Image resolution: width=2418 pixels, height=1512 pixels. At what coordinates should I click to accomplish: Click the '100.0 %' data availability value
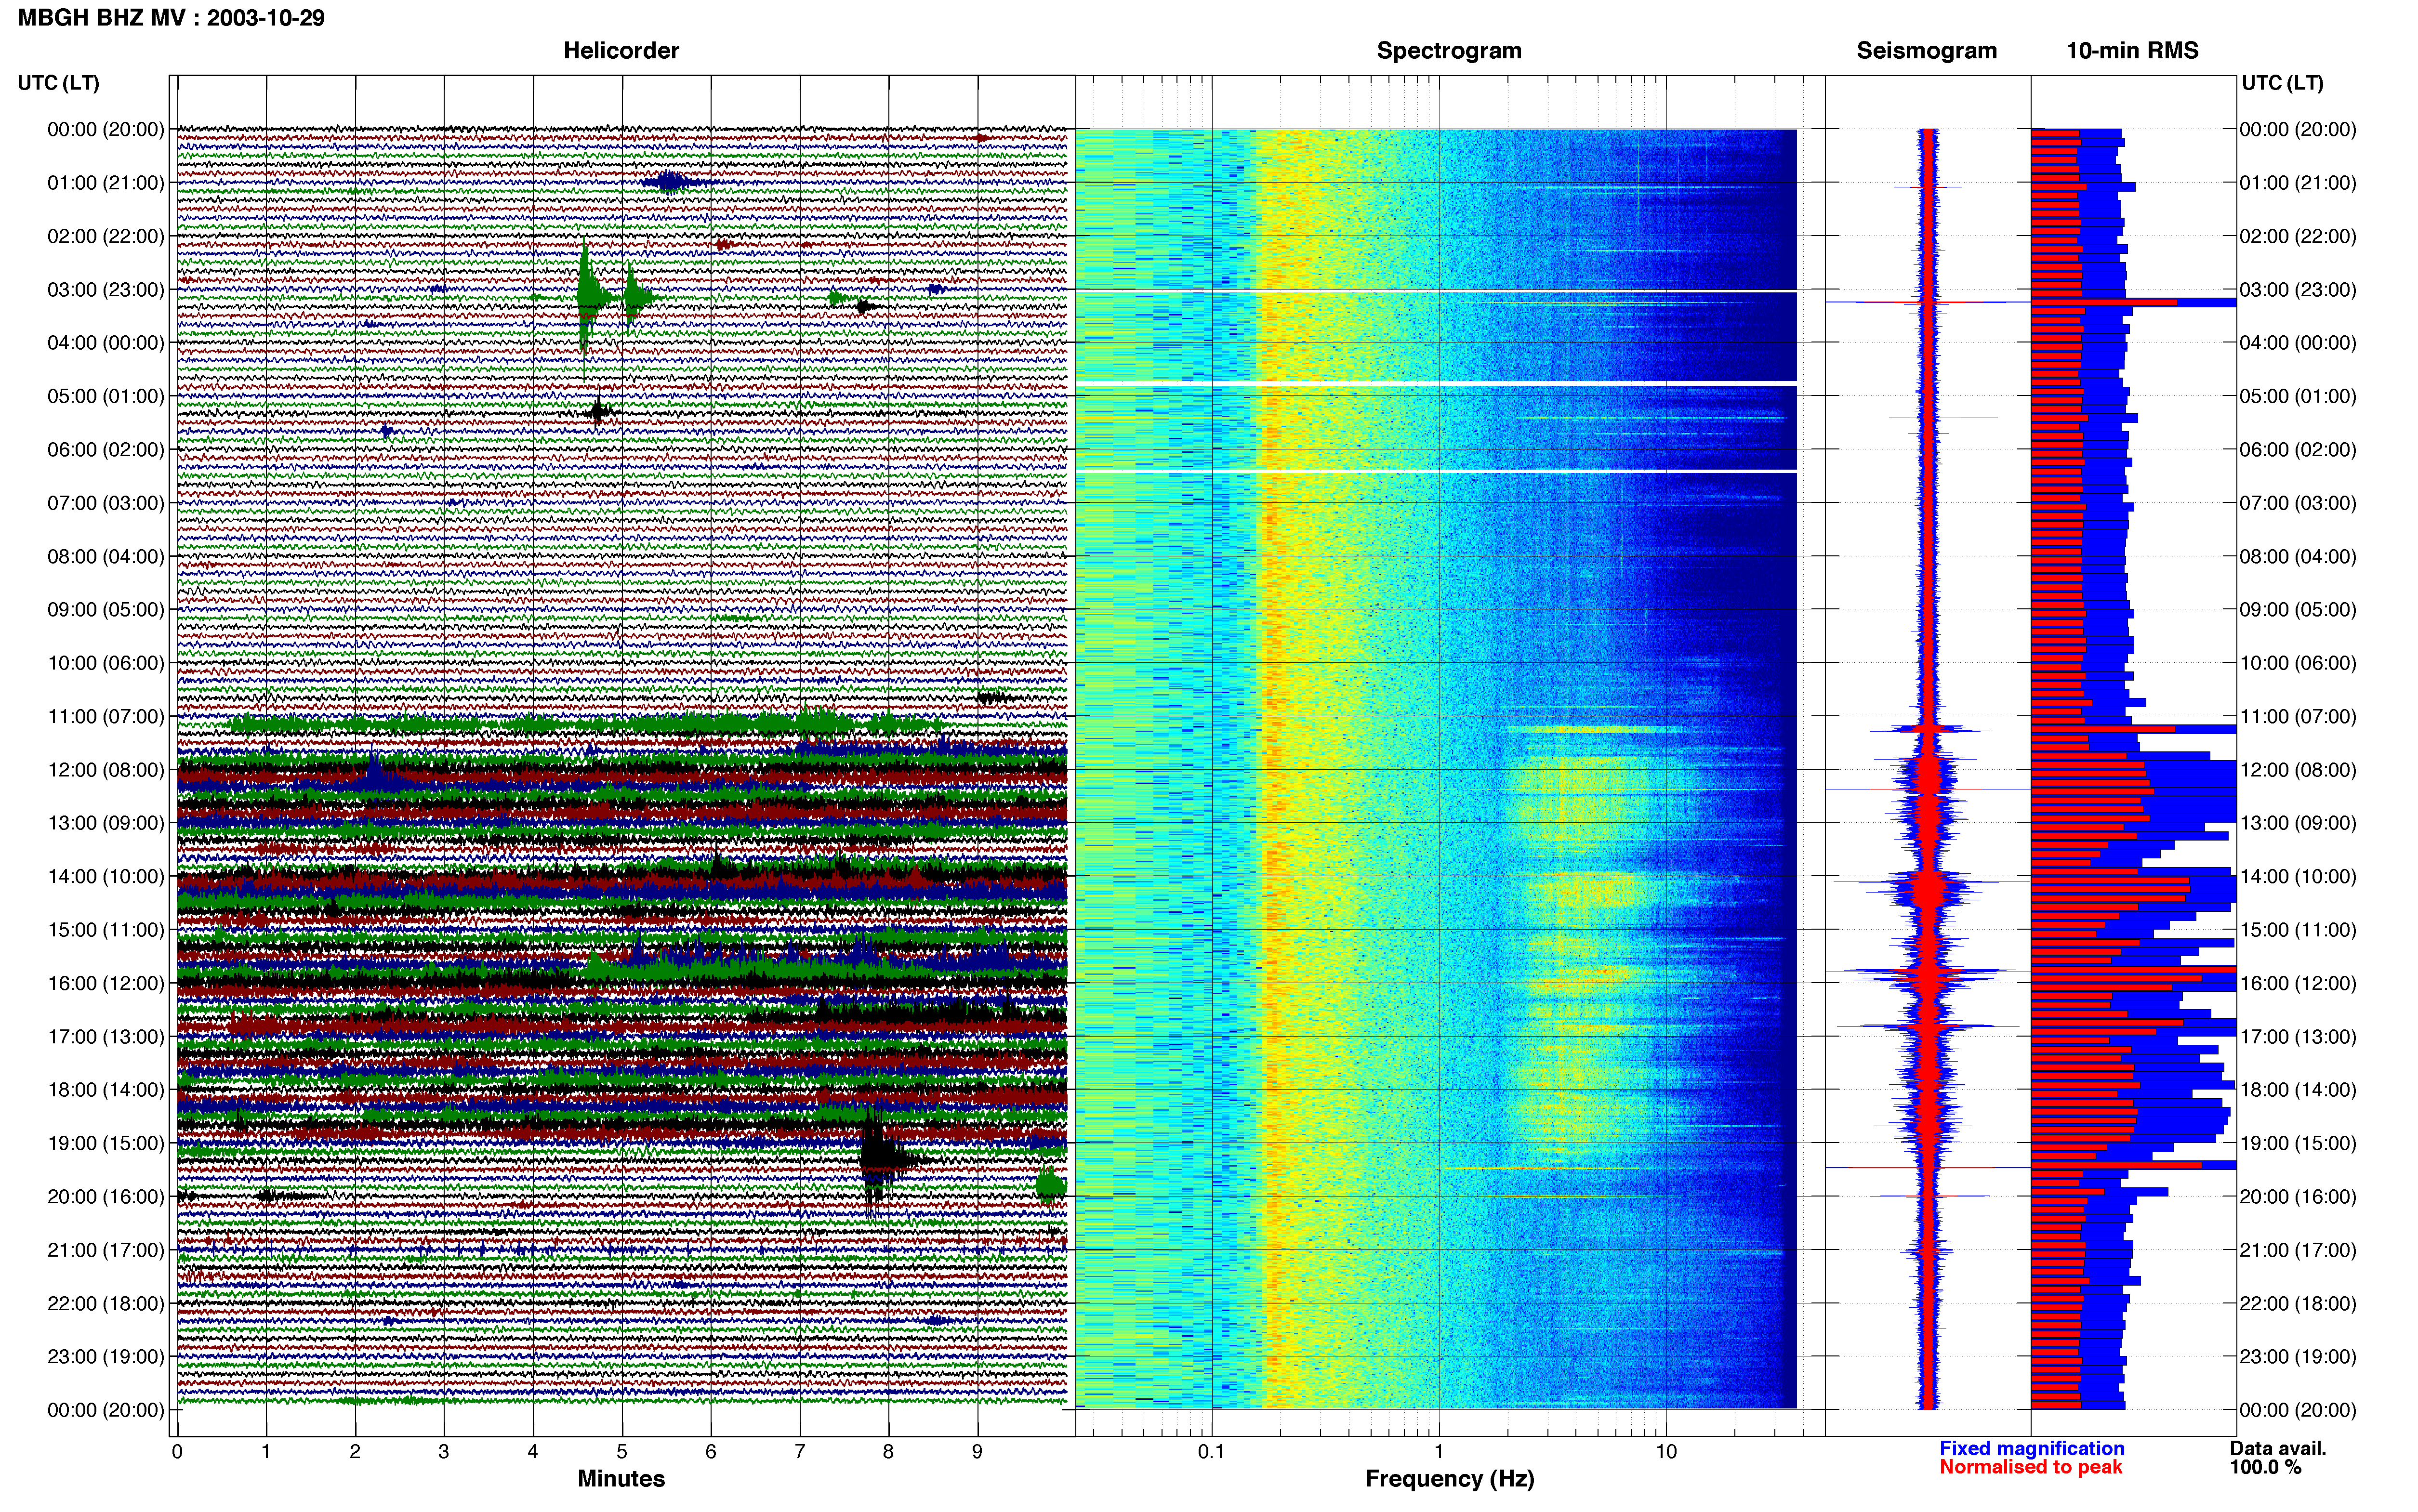(2265, 1467)
